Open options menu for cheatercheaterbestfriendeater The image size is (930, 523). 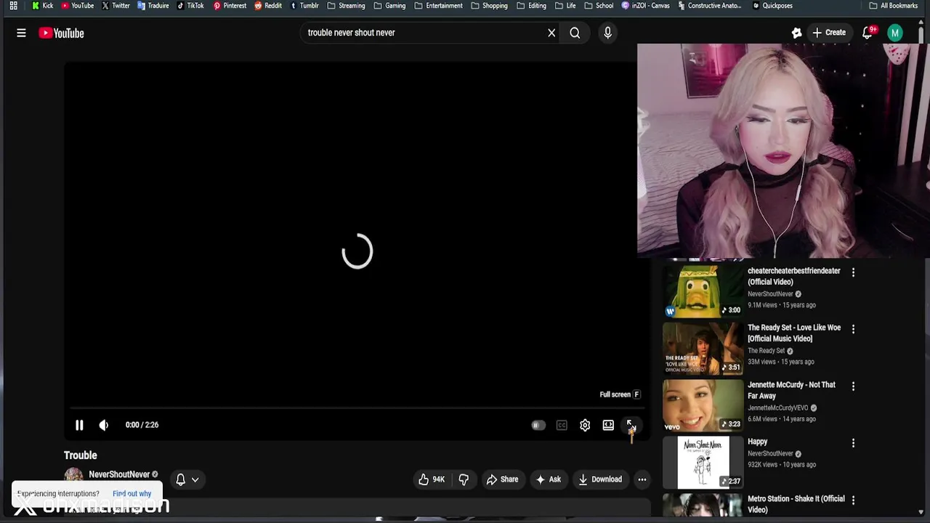[x=853, y=272]
